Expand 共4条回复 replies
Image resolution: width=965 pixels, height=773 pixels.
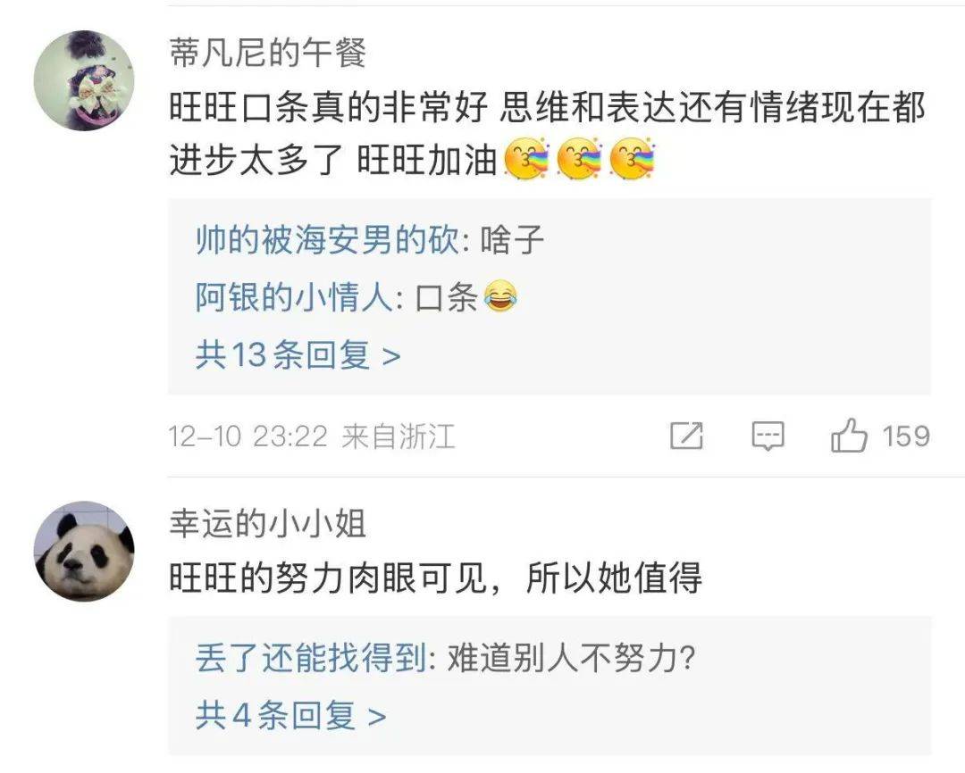pyautogui.click(x=290, y=715)
